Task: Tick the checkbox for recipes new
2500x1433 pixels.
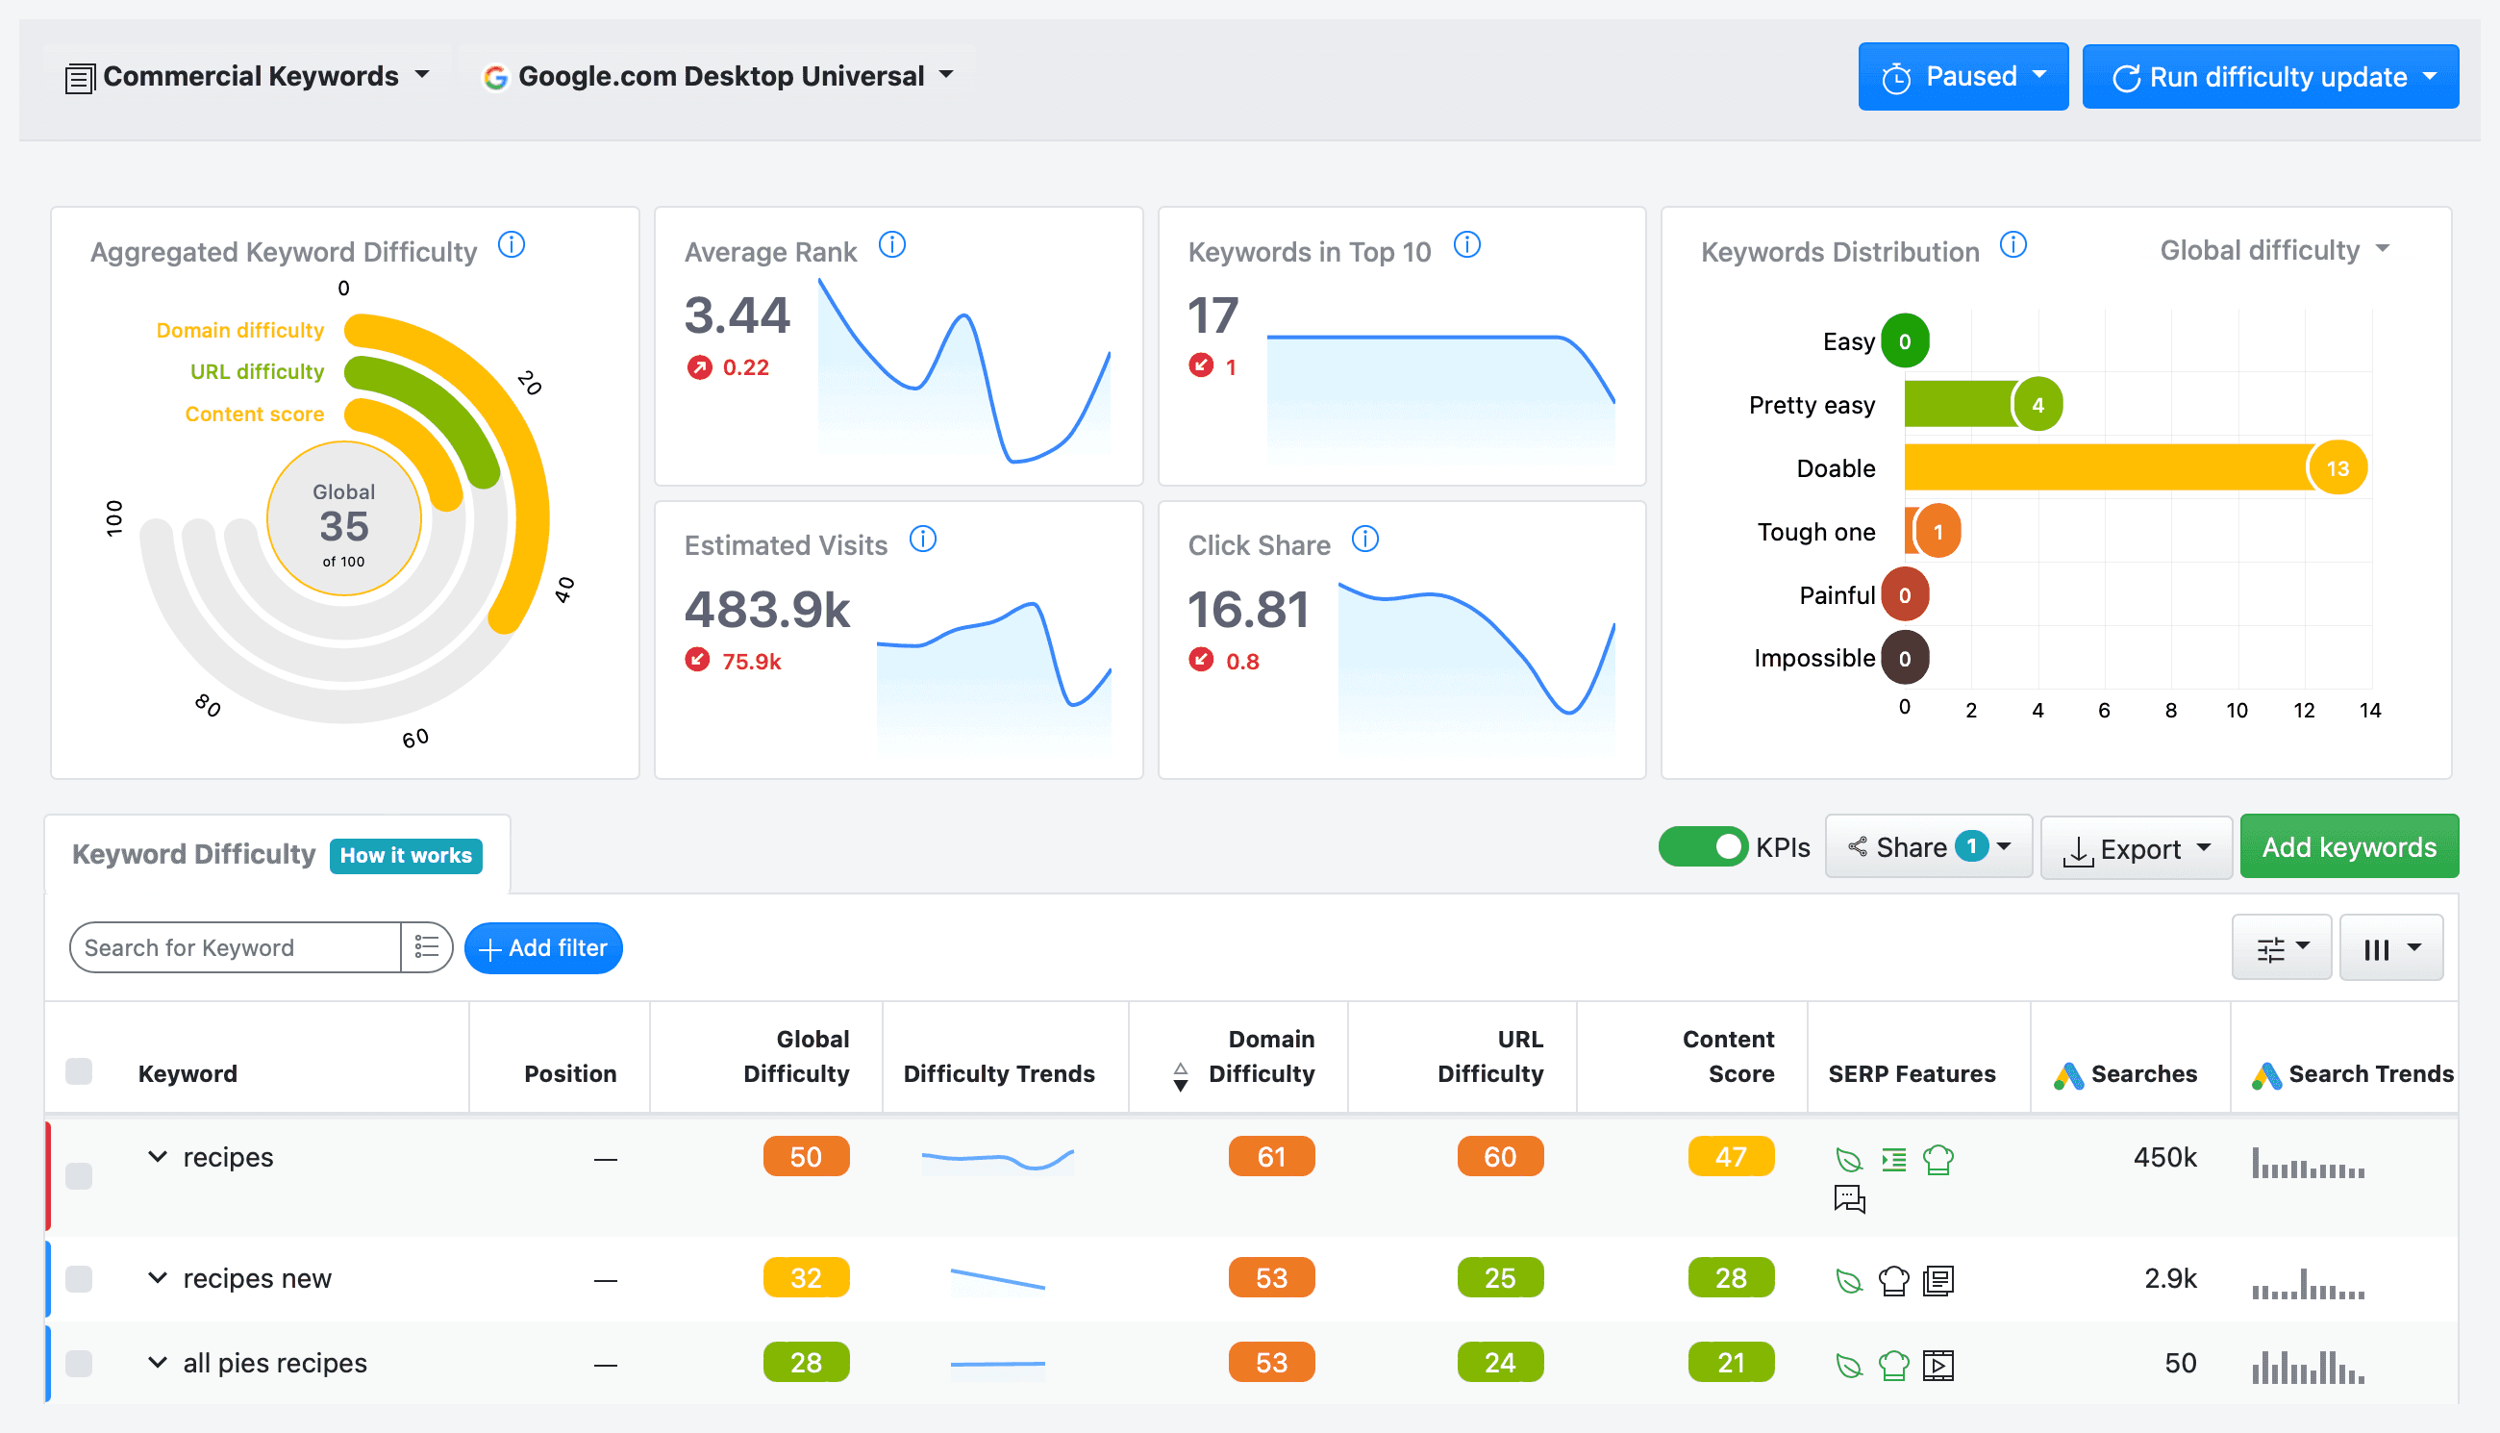Action: tap(79, 1278)
